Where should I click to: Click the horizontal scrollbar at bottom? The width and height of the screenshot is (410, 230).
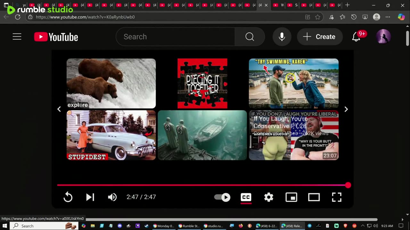pyautogui.click(x=232, y=219)
